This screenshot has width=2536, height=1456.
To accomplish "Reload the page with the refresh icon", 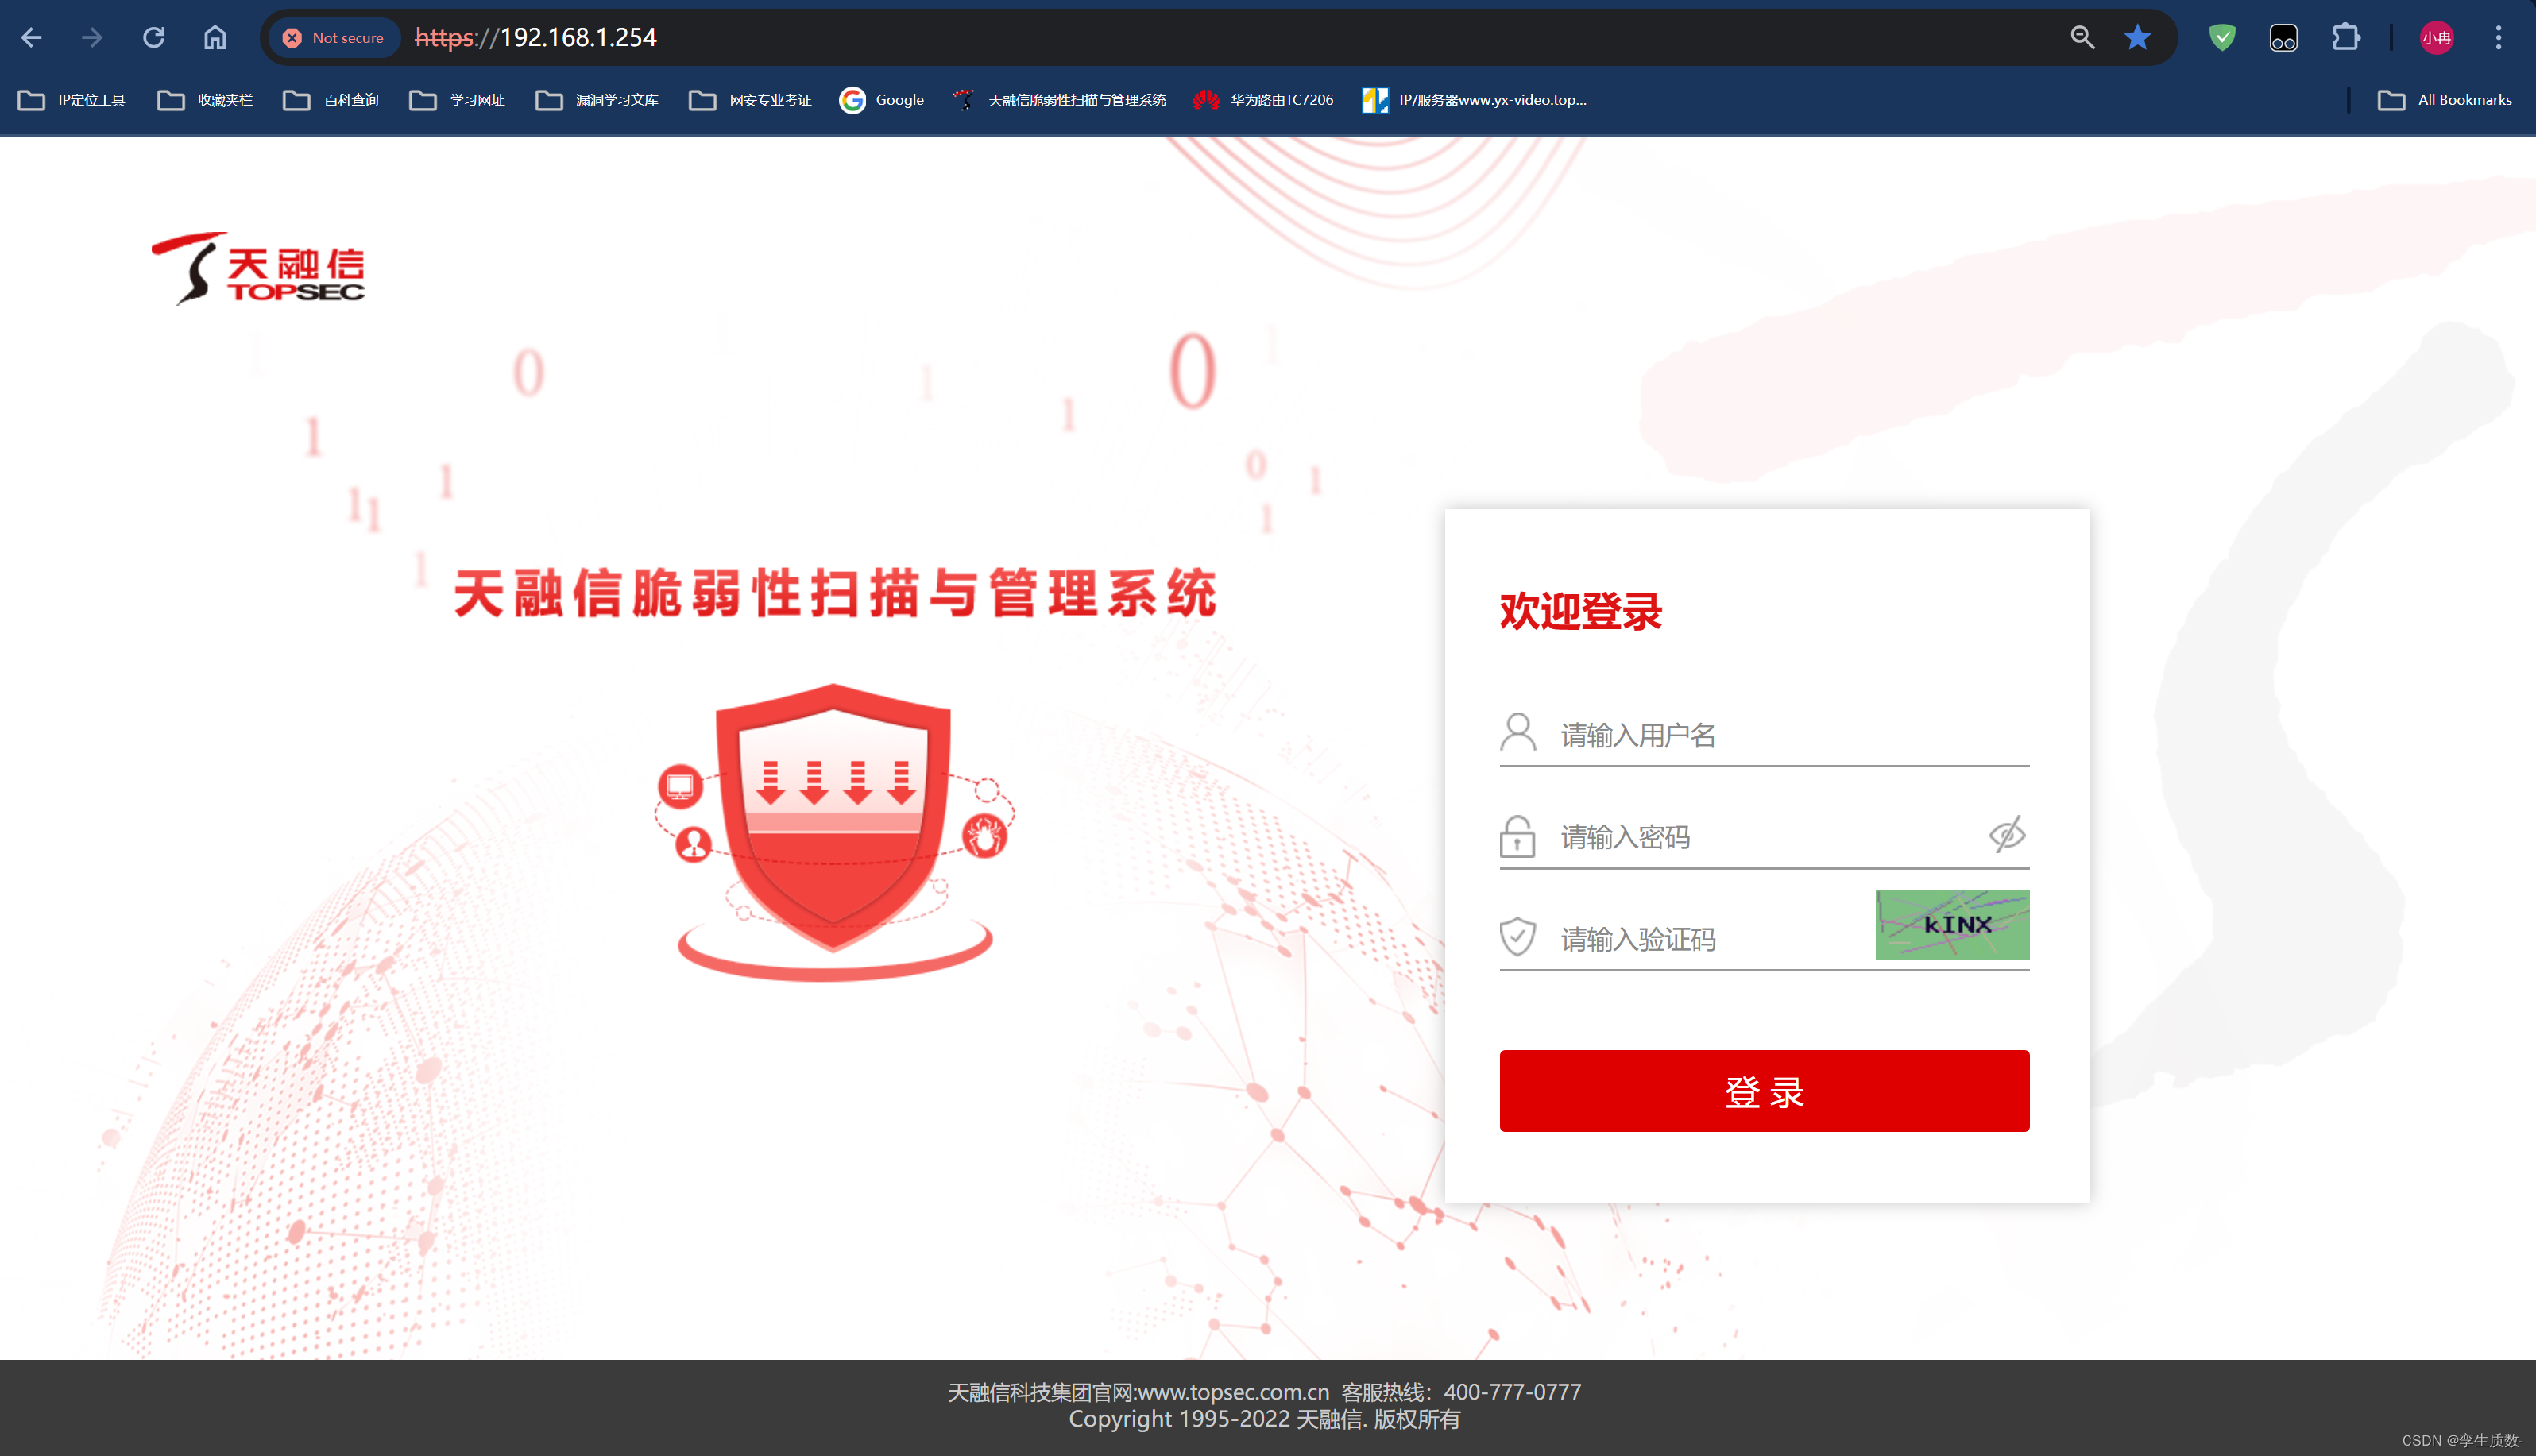I will coord(154,38).
